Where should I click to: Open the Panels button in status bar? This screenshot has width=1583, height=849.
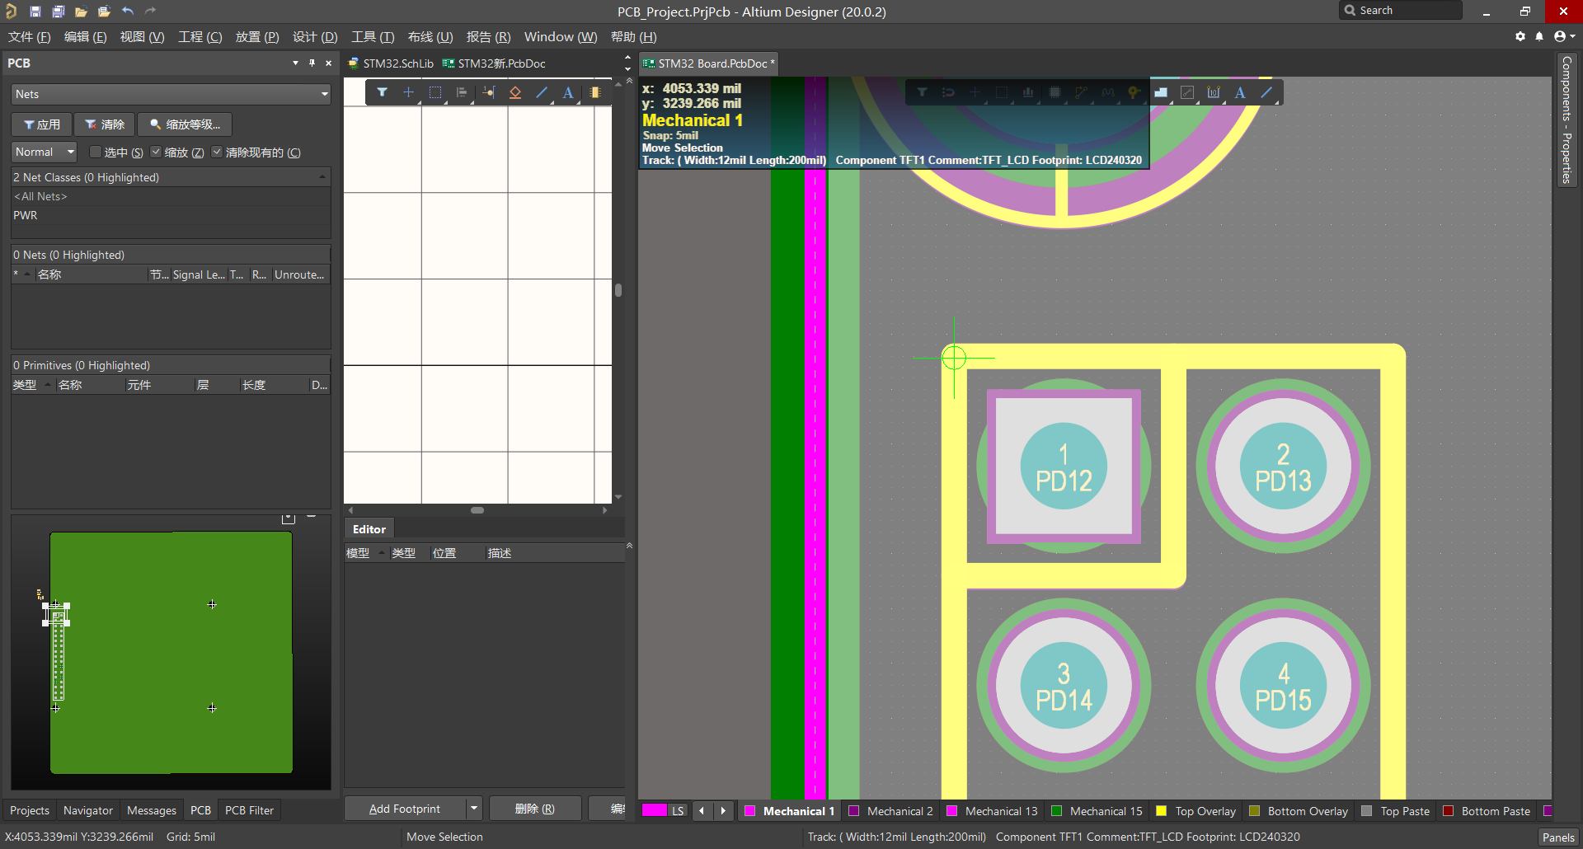[x=1558, y=837]
